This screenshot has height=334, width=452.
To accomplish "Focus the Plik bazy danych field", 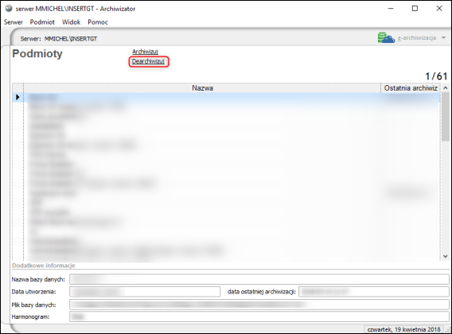I will tap(259, 305).
